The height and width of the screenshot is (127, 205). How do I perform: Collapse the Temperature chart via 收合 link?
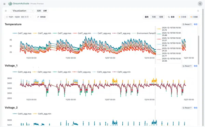(x=195, y=24)
